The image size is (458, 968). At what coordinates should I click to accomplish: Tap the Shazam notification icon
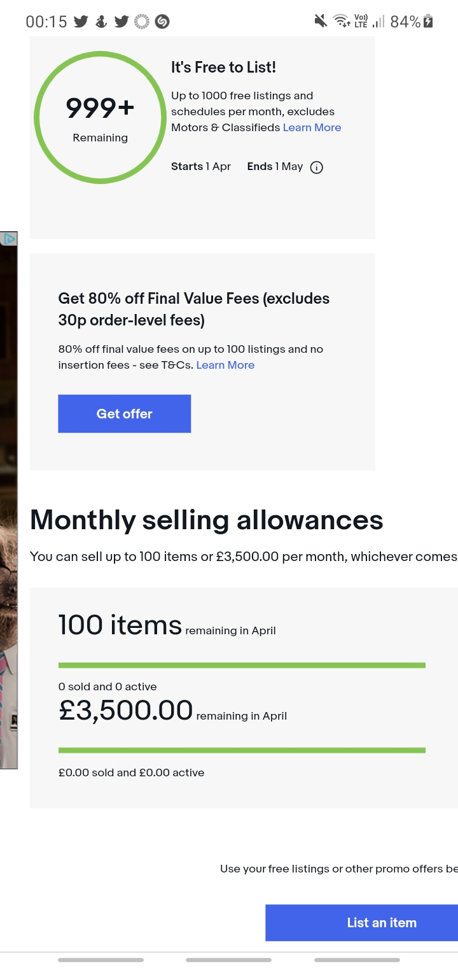point(162,22)
